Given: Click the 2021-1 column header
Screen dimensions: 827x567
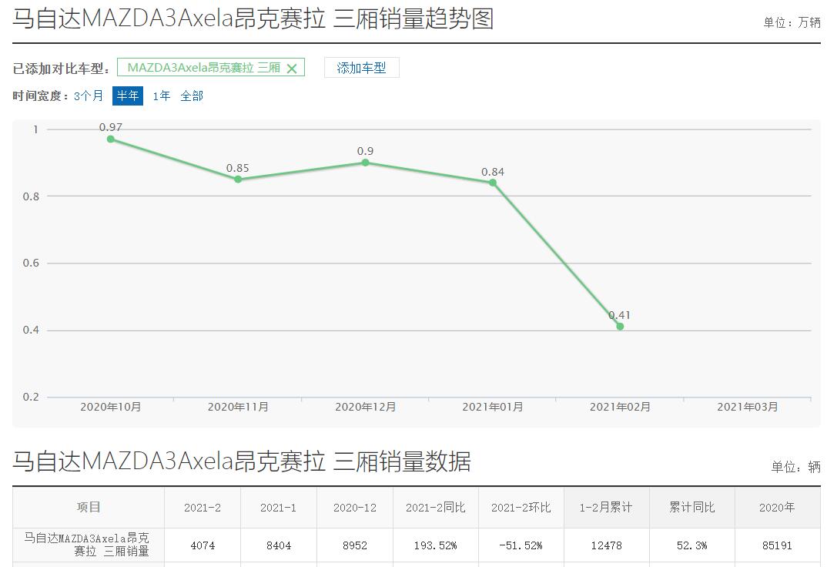Looking at the screenshot, I should 279,508.
